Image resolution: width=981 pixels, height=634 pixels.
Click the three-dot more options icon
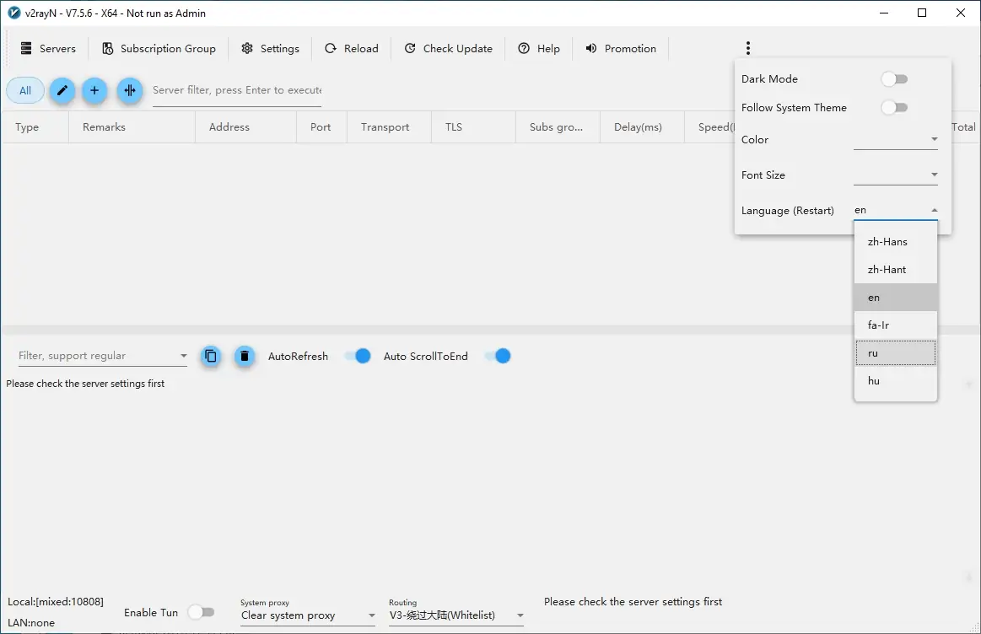(747, 48)
